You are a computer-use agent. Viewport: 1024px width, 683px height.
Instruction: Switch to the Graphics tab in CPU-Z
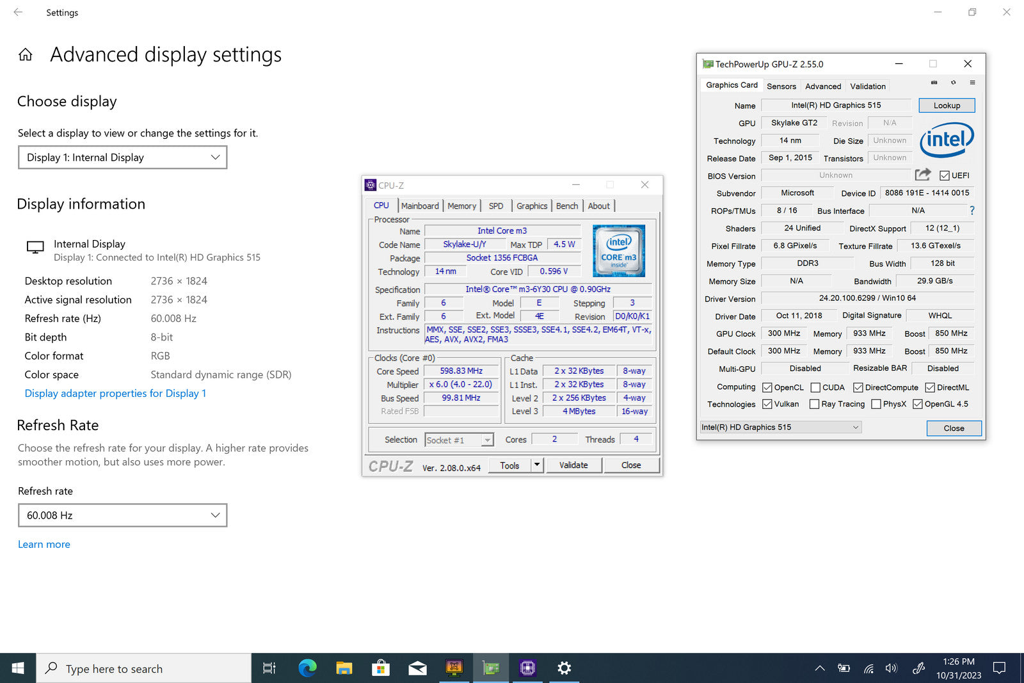pyautogui.click(x=532, y=205)
